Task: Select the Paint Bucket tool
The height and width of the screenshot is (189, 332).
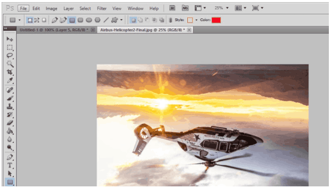Action: 10,131
